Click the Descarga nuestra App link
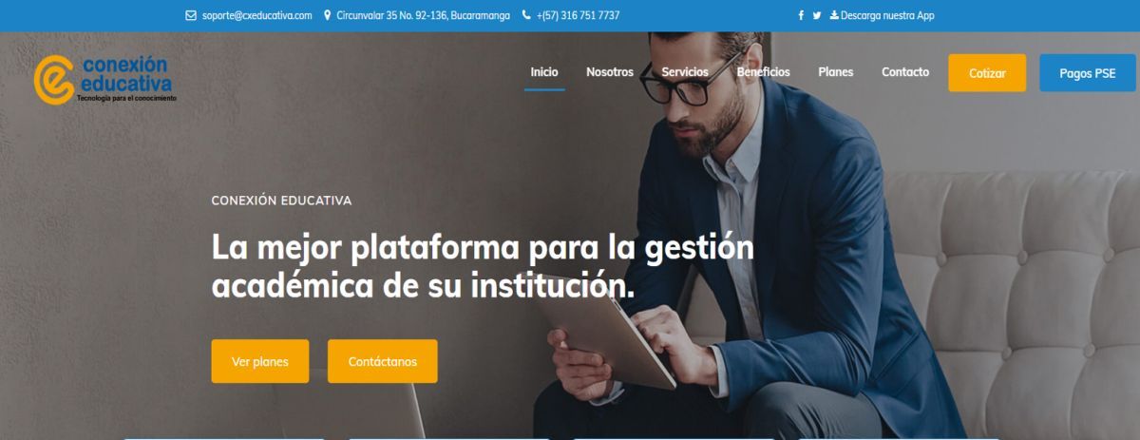The height and width of the screenshot is (440, 1140). [888, 15]
